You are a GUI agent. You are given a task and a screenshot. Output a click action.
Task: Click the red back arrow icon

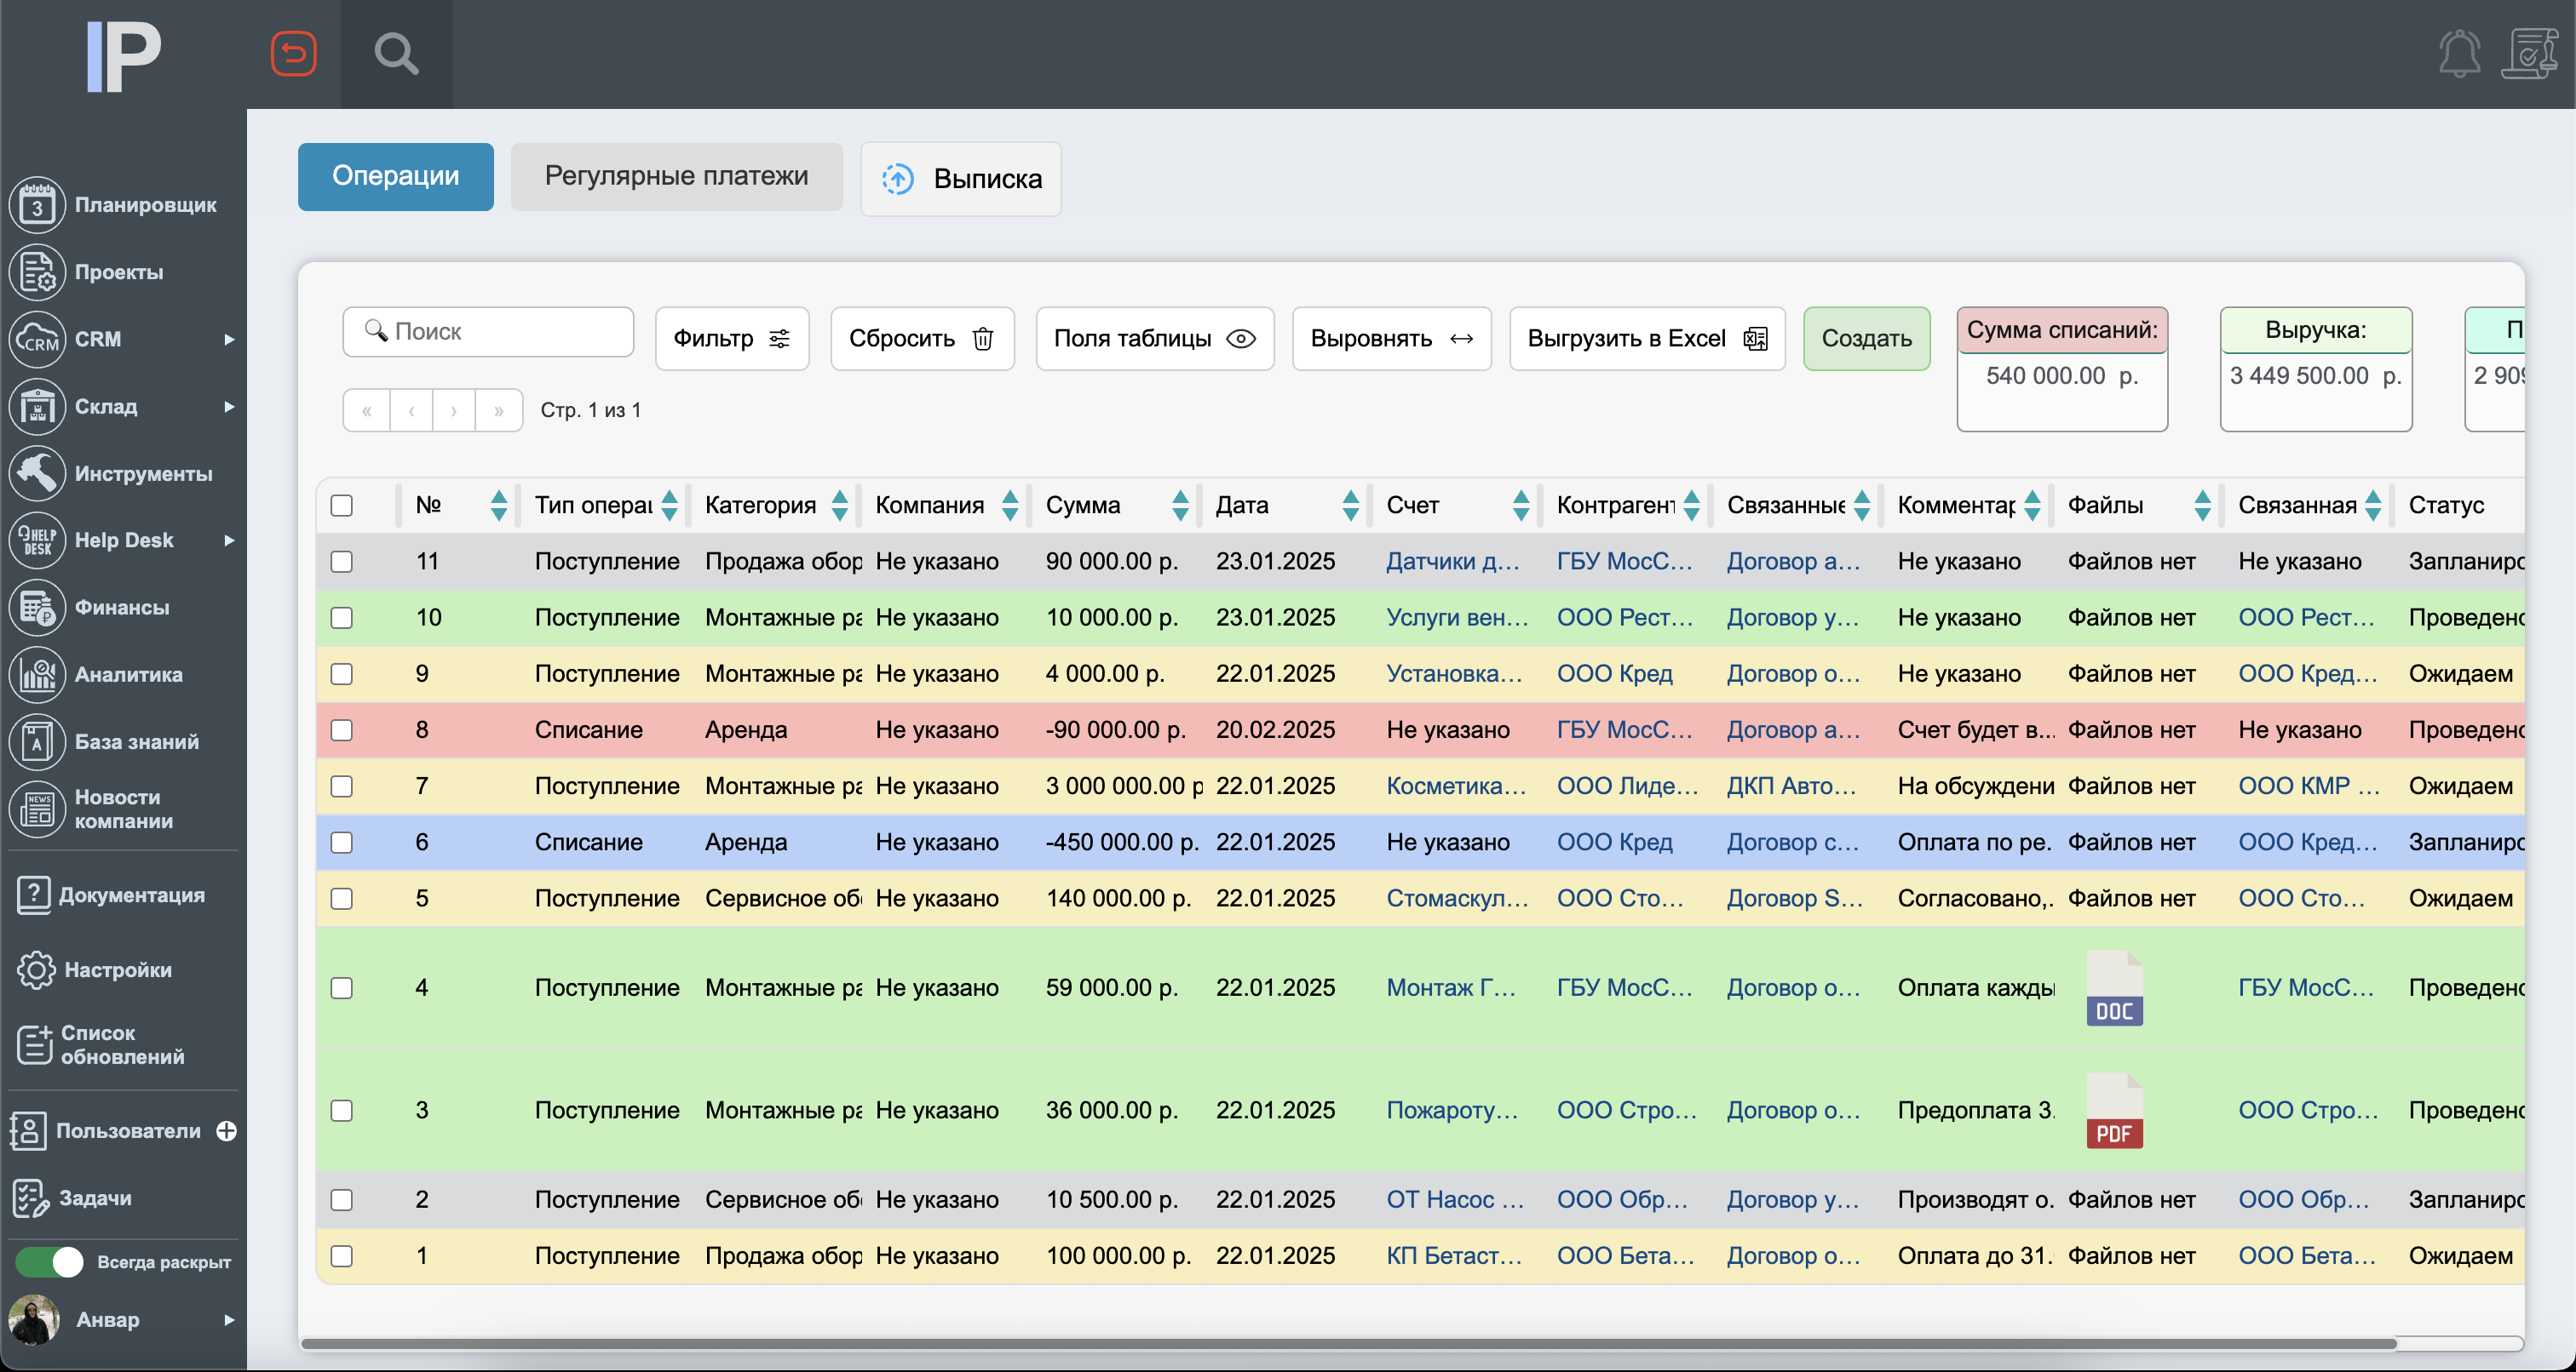tap(293, 54)
